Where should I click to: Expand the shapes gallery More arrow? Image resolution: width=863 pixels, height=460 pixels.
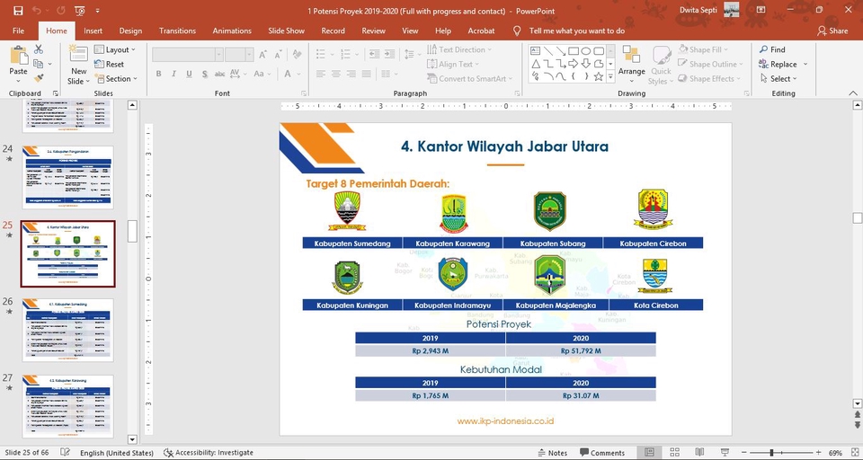click(x=610, y=77)
